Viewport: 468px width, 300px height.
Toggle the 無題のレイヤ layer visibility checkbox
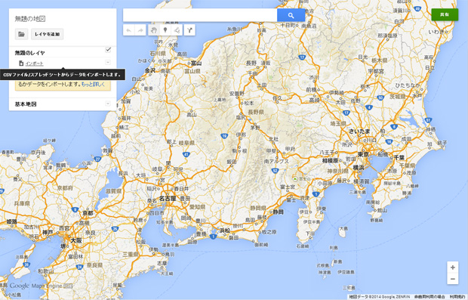pyautogui.click(x=108, y=50)
